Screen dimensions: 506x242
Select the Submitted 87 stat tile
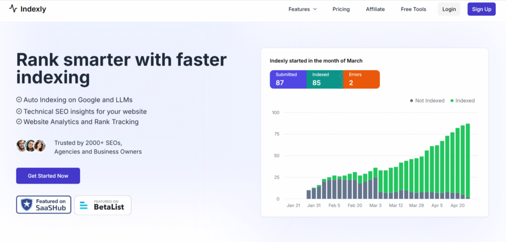pos(288,79)
